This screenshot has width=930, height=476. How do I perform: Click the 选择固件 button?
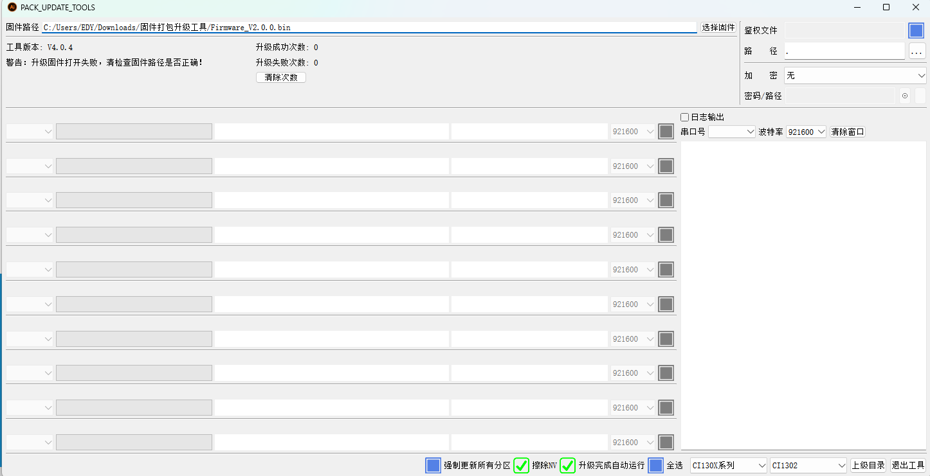point(718,27)
